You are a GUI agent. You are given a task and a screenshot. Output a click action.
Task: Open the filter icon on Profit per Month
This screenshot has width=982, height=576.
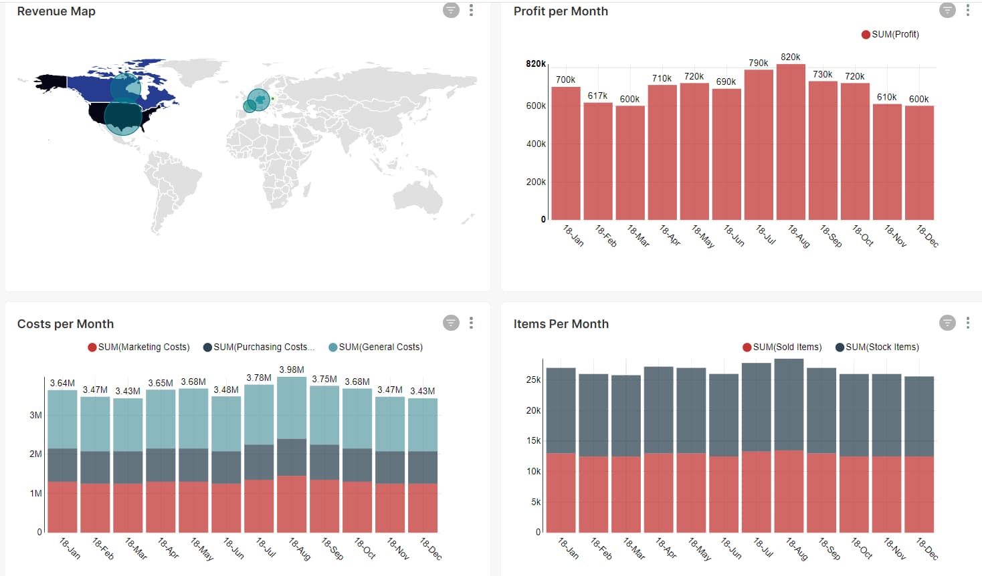tap(947, 10)
